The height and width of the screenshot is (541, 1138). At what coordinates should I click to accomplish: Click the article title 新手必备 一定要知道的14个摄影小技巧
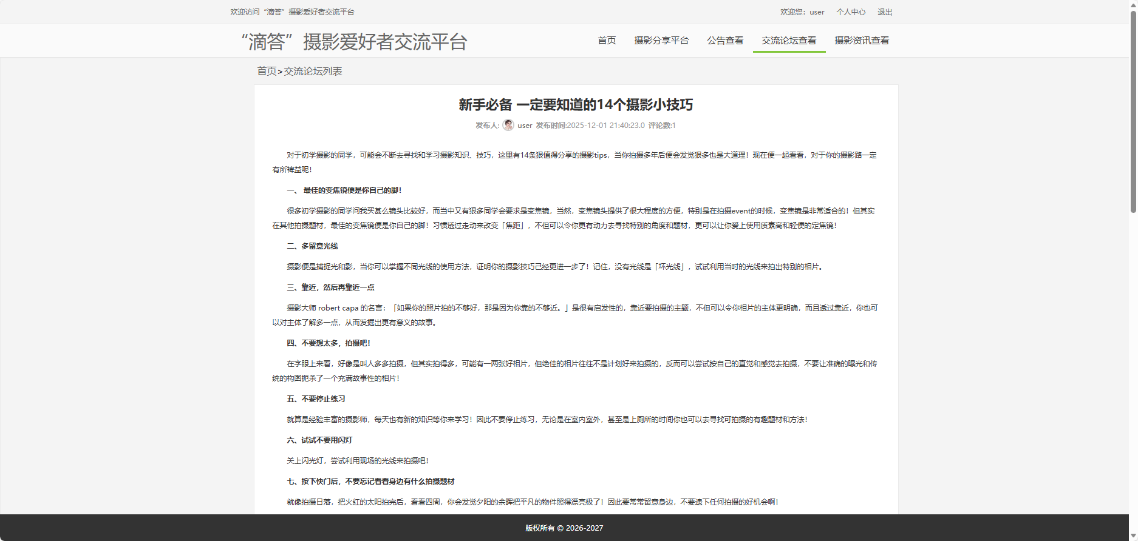click(x=576, y=105)
